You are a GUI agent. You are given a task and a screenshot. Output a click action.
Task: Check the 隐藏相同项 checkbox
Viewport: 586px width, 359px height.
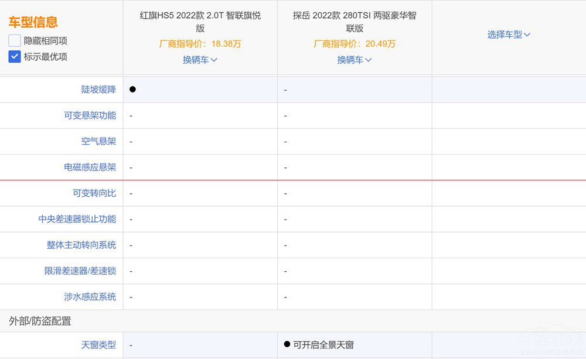tap(15, 41)
